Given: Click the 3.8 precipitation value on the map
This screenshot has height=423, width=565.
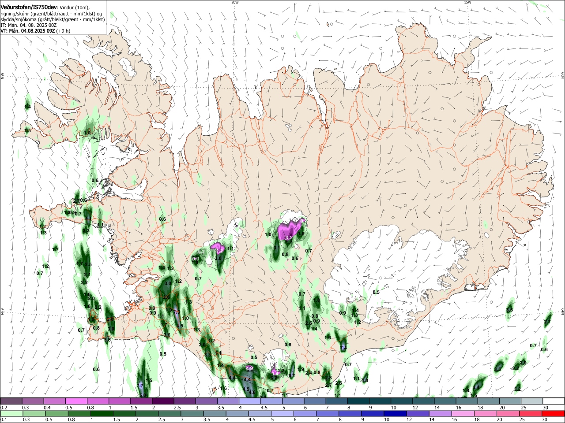Looking at the screenshot, I should point(107,339).
